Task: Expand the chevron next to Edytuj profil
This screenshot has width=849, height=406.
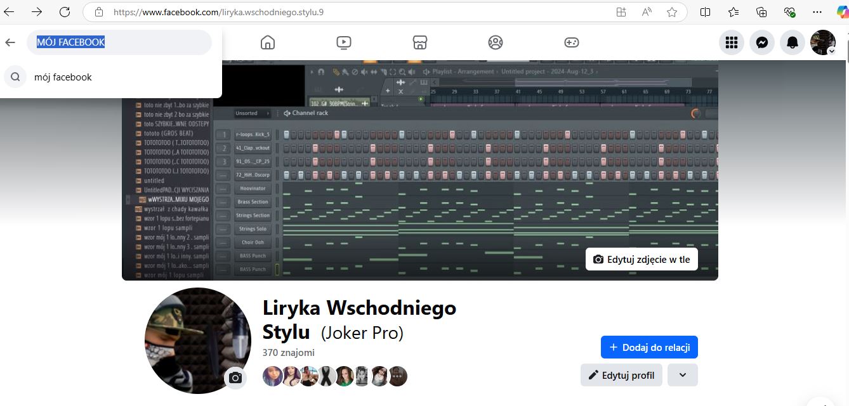Action: point(682,375)
